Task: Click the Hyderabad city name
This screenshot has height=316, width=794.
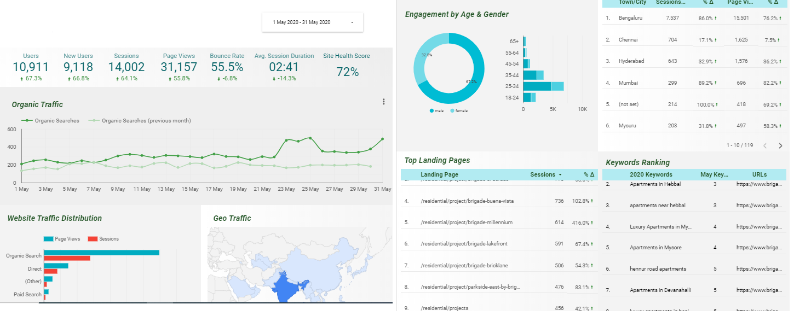Action: coord(631,61)
